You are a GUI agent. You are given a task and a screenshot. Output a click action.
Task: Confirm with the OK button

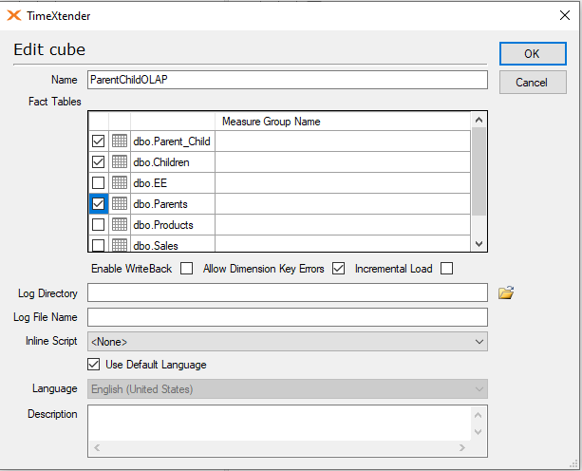[x=533, y=53]
